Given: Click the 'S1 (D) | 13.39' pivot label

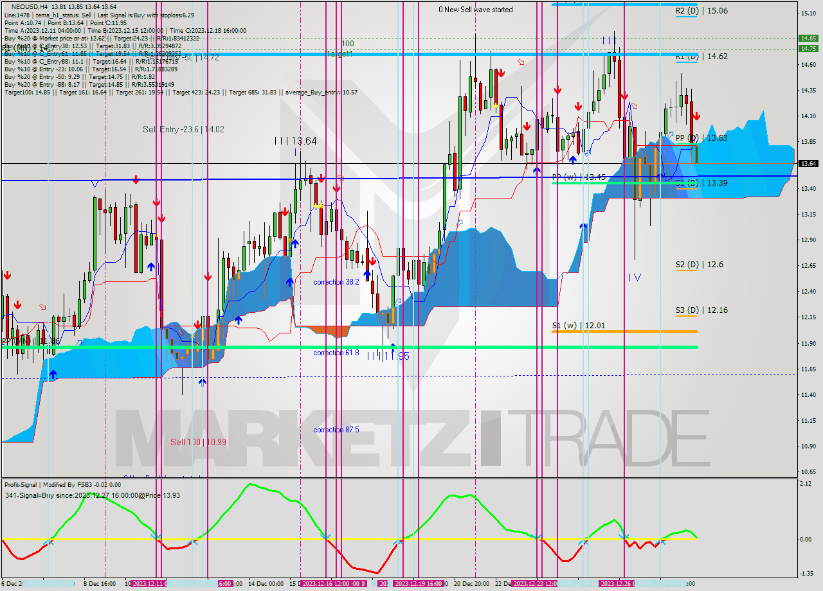Looking at the screenshot, I should coord(701,183).
